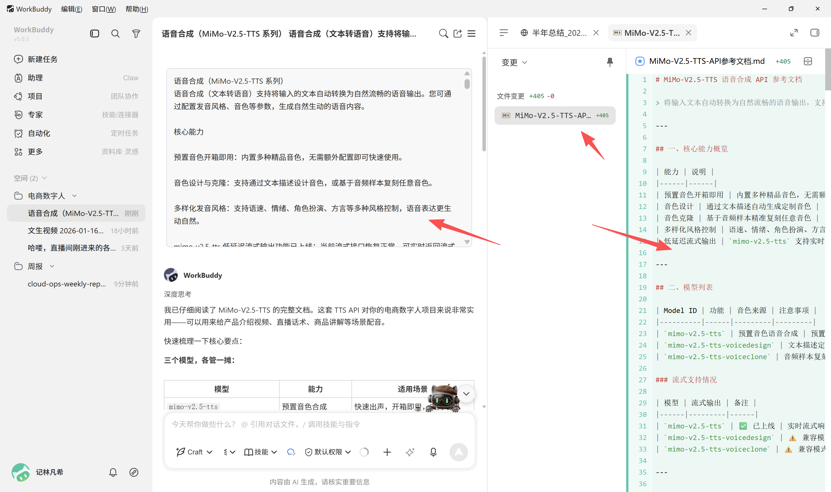This screenshot has width=831, height=492.
Task: Click the 专家 icon in sidebar
Action: (x=18, y=115)
